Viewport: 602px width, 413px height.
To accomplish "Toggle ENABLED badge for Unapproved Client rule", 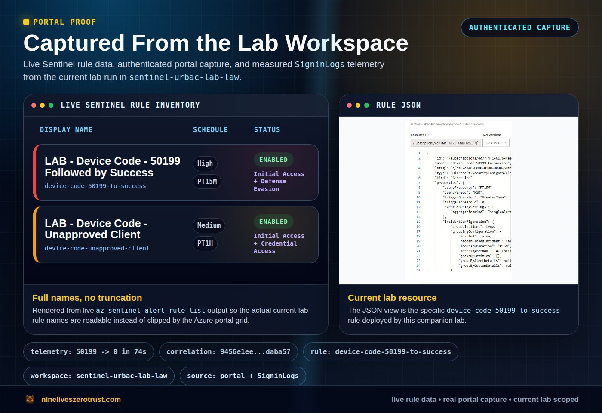I will [x=273, y=222].
